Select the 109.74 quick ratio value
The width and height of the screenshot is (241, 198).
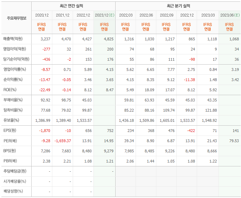pyautogui.click(x=169, y=110)
